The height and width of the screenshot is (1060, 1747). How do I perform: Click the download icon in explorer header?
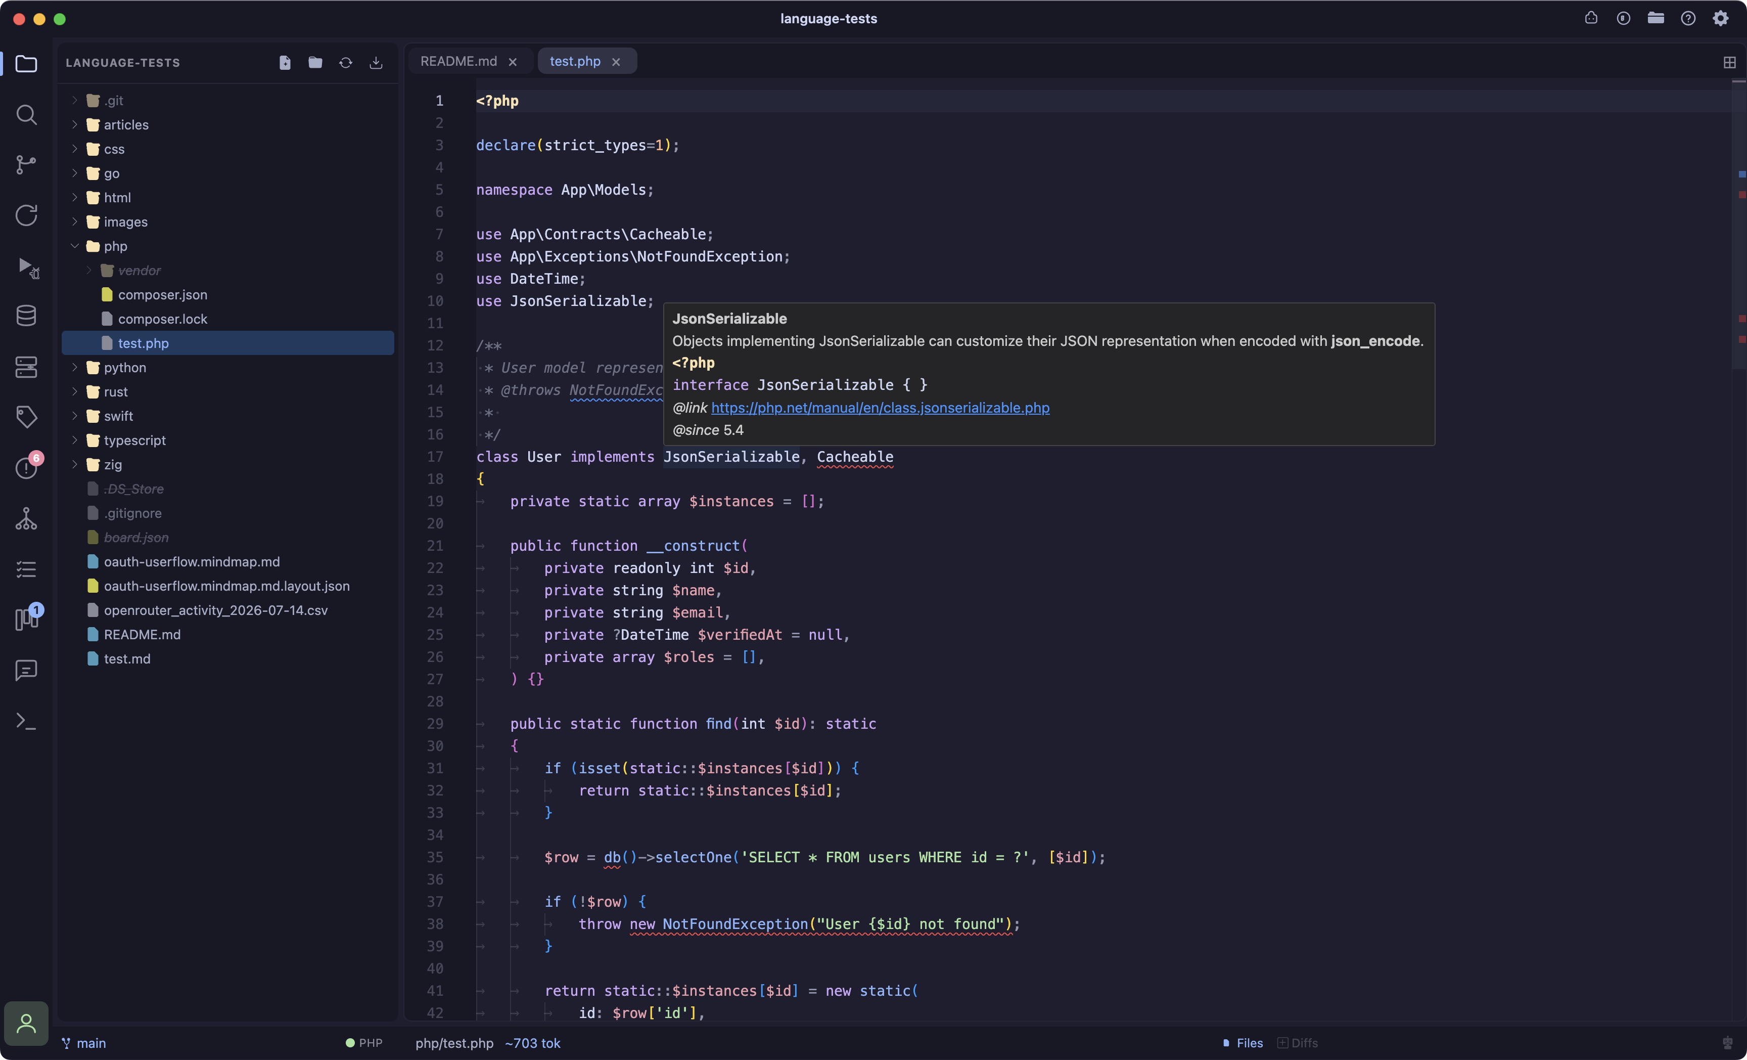[x=377, y=62]
